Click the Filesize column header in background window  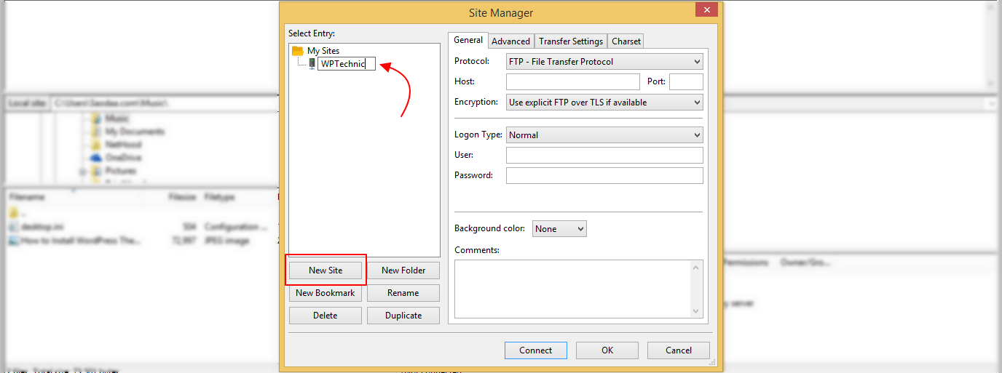[181, 197]
